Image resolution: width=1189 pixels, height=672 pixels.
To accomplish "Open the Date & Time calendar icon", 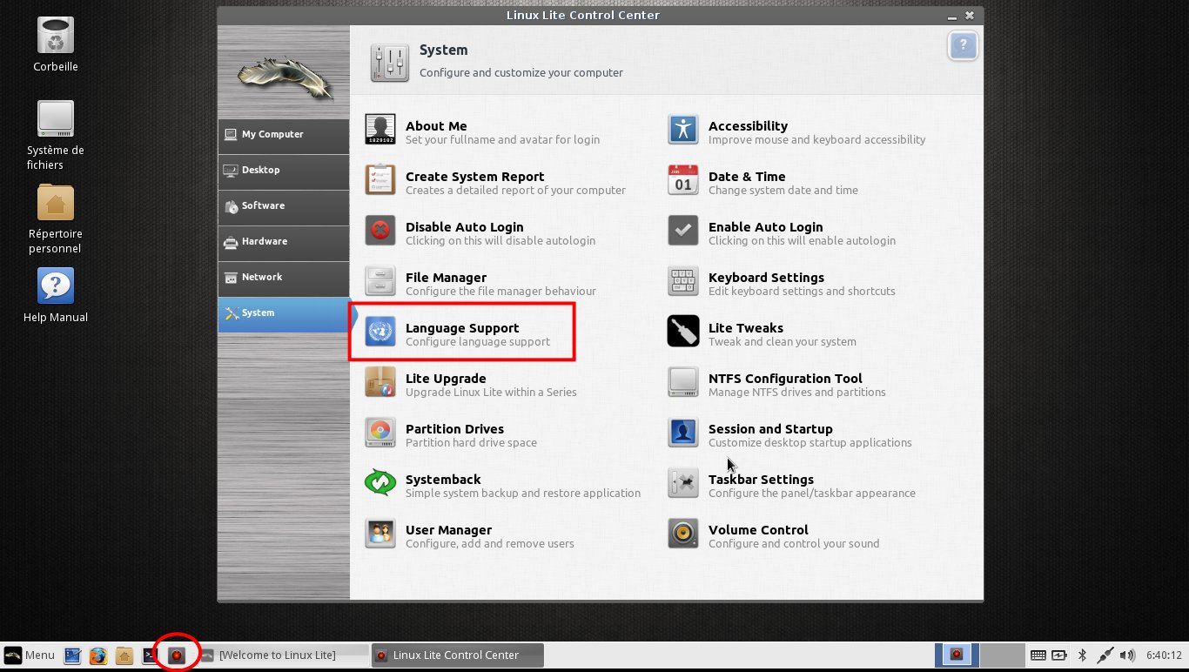I will click(x=683, y=180).
